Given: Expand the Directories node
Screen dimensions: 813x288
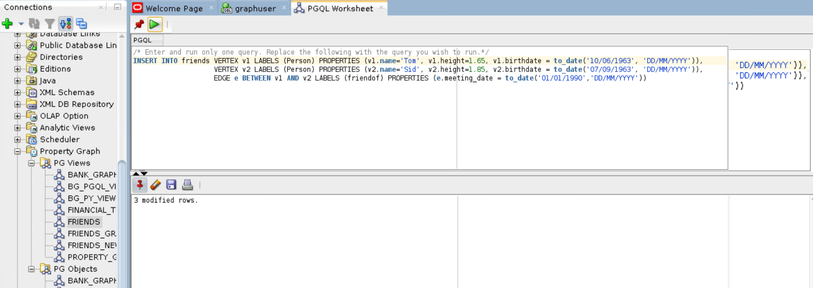Looking at the screenshot, I should 18,57.
